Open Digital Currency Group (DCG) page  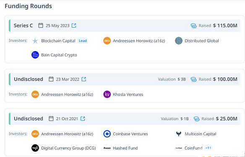pos(68,148)
